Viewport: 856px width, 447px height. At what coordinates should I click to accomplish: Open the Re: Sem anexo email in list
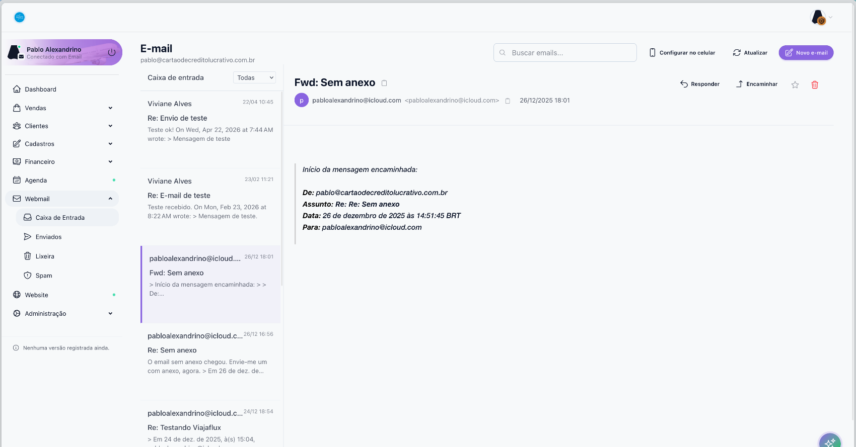pos(210,362)
